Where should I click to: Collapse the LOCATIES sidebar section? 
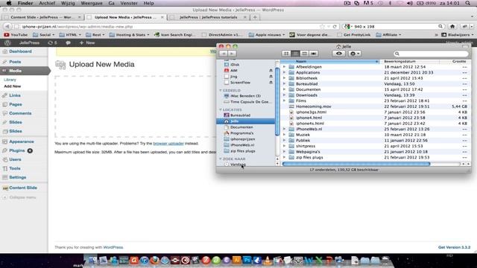coord(221,109)
